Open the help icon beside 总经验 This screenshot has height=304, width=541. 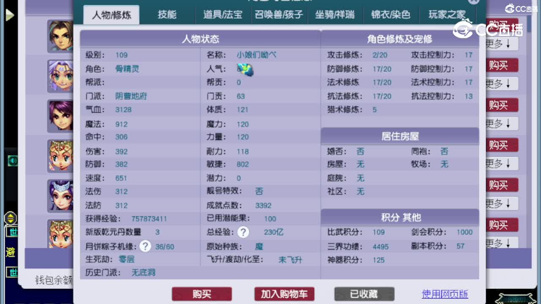coord(243,232)
